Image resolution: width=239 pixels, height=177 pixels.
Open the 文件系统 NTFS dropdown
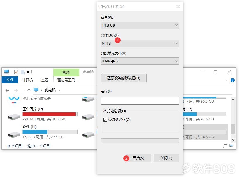click(x=140, y=43)
